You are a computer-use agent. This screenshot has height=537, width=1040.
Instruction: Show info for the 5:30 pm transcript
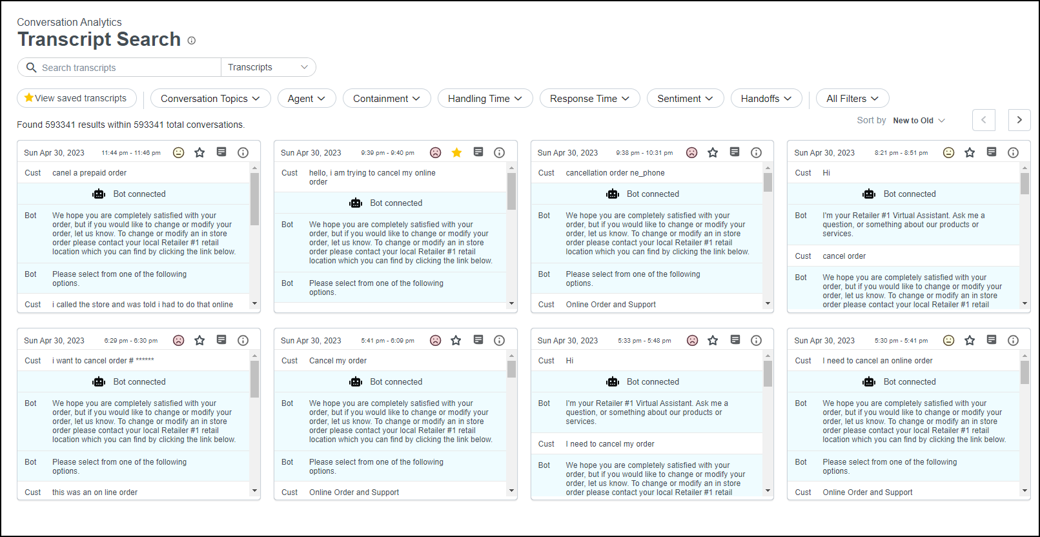[1013, 340]
